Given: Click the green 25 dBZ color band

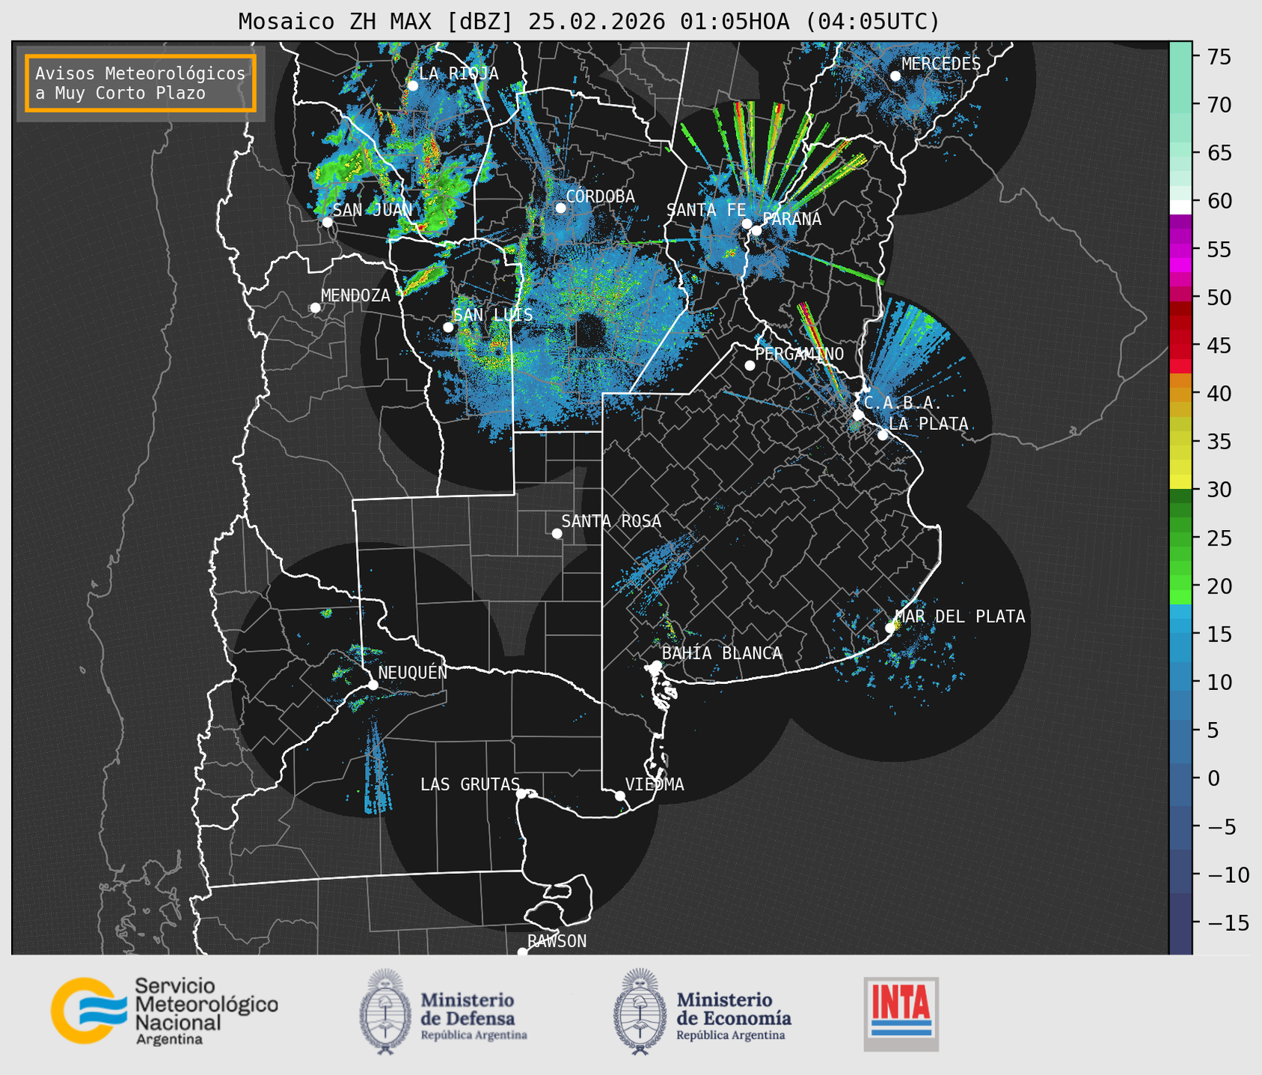Looking at the screenshot, I should click(1180, 538).
